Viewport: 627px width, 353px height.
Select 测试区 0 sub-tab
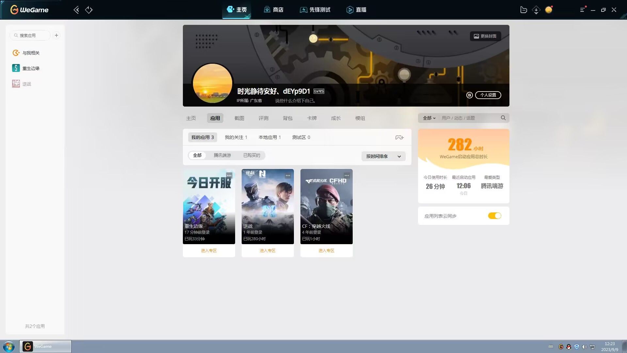point(301,137)
